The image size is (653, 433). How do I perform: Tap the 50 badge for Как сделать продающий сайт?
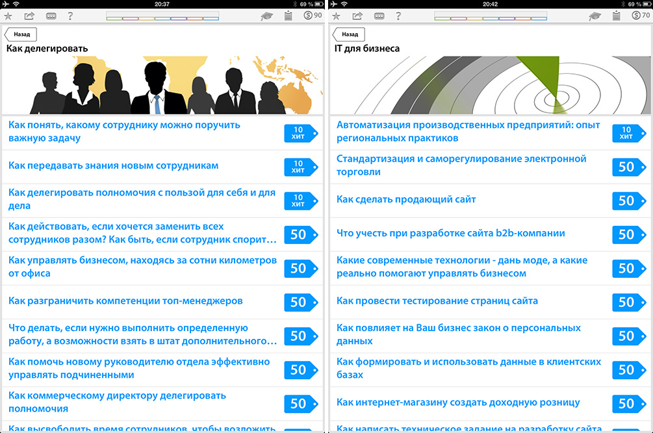pos(629,201)
